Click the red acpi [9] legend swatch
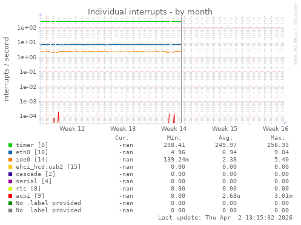Image resolution: width=301 pixels, height=225 pixels. [10, 196]
